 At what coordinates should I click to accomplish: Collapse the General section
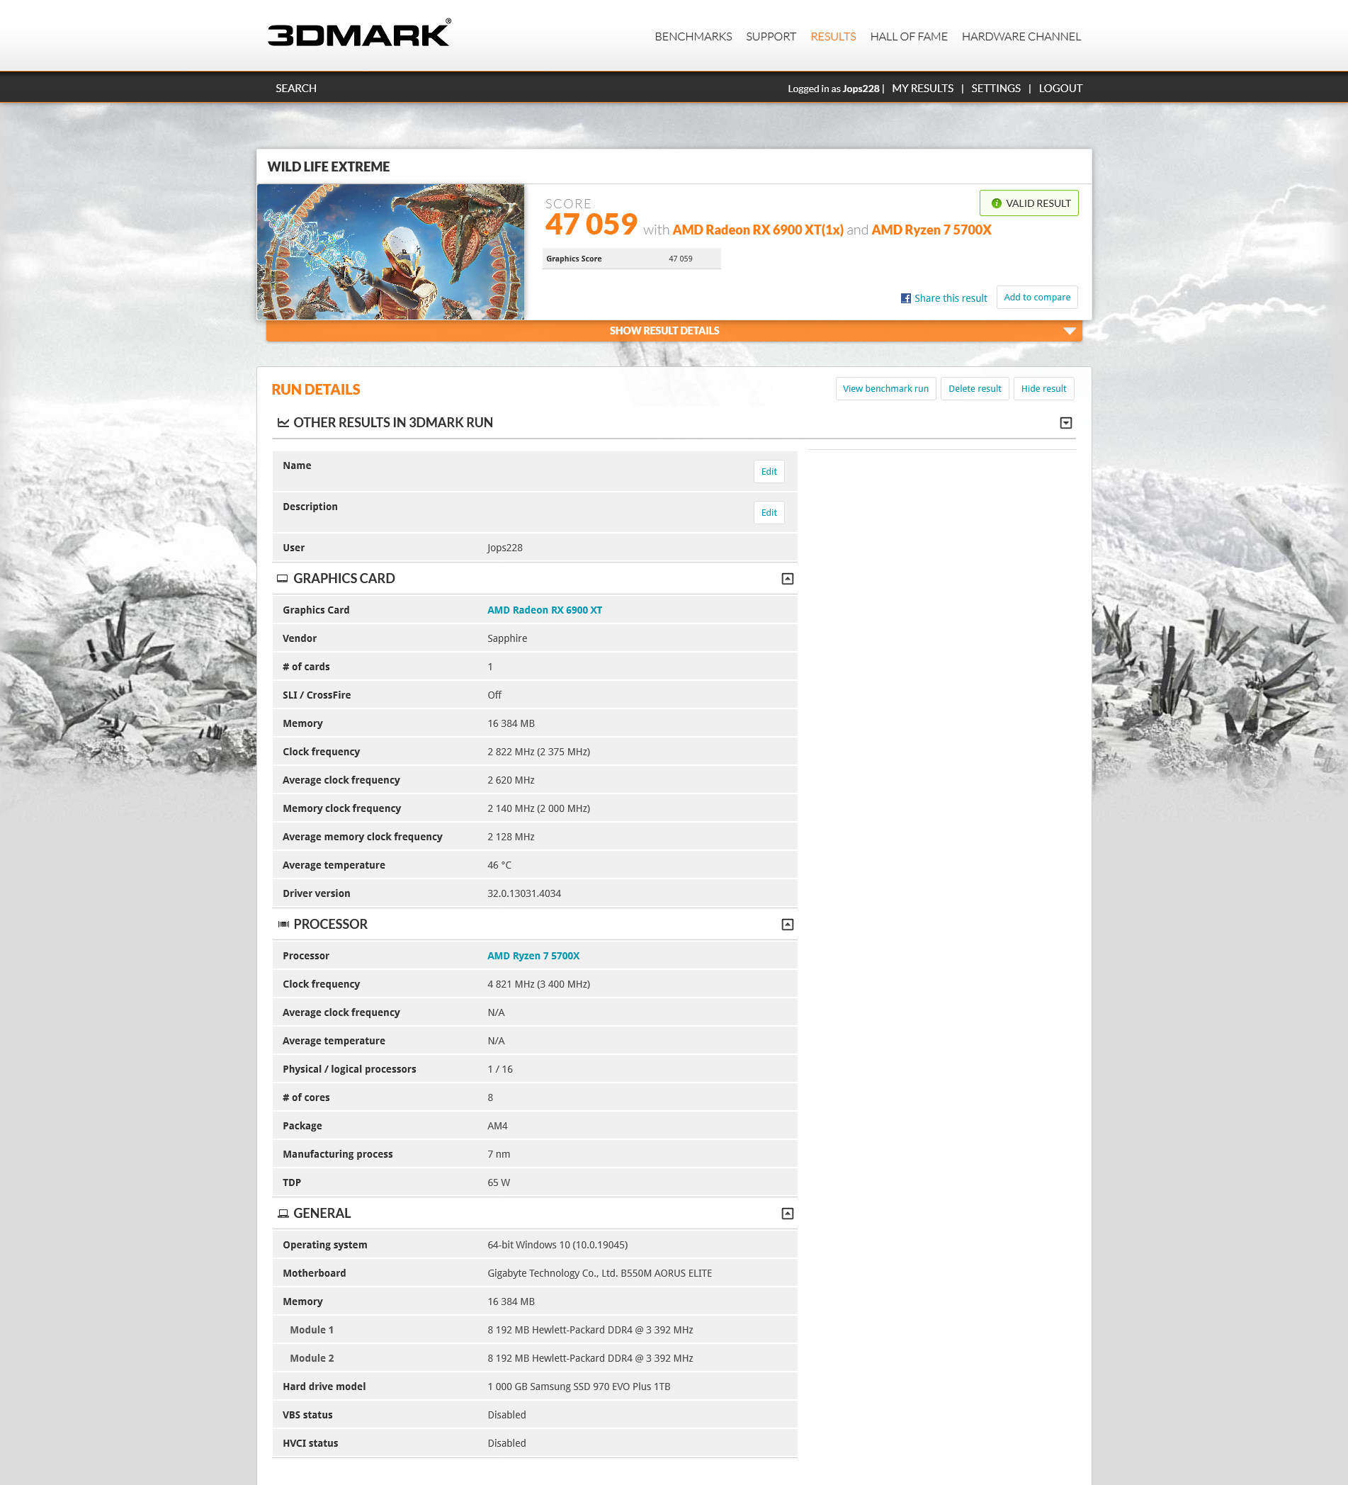coord(787,1213)
